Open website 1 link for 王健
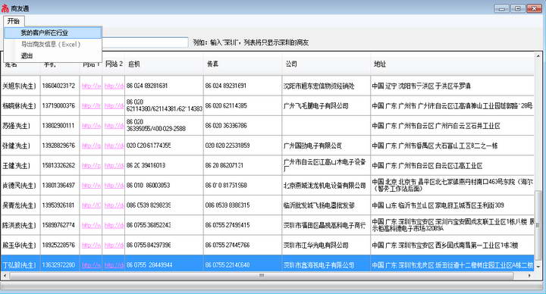The image size is (546, 294). (91, 166)
